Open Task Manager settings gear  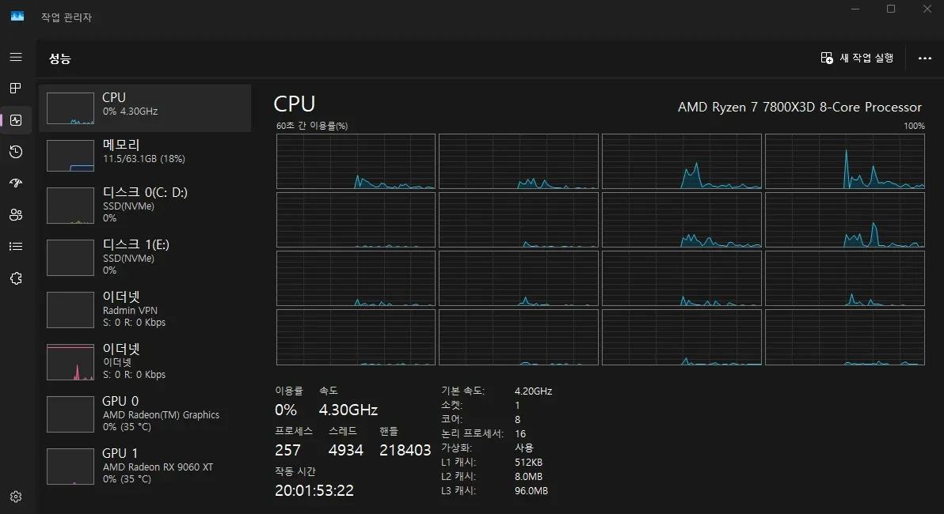pos(16,497)
